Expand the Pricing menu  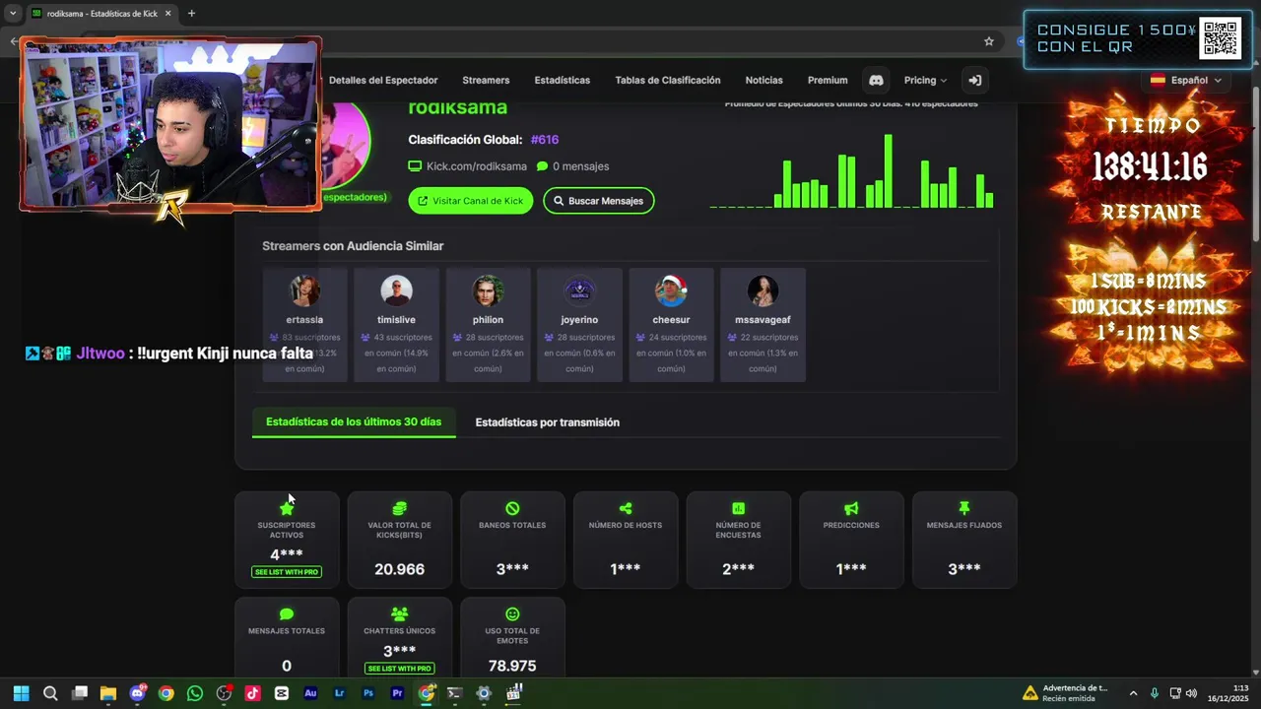click(925, 81)
